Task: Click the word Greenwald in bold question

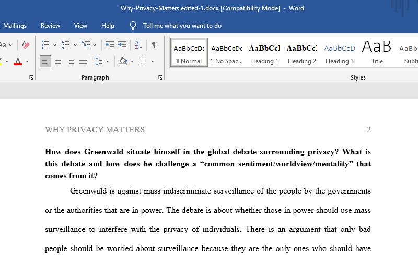Action: (103, 152)
